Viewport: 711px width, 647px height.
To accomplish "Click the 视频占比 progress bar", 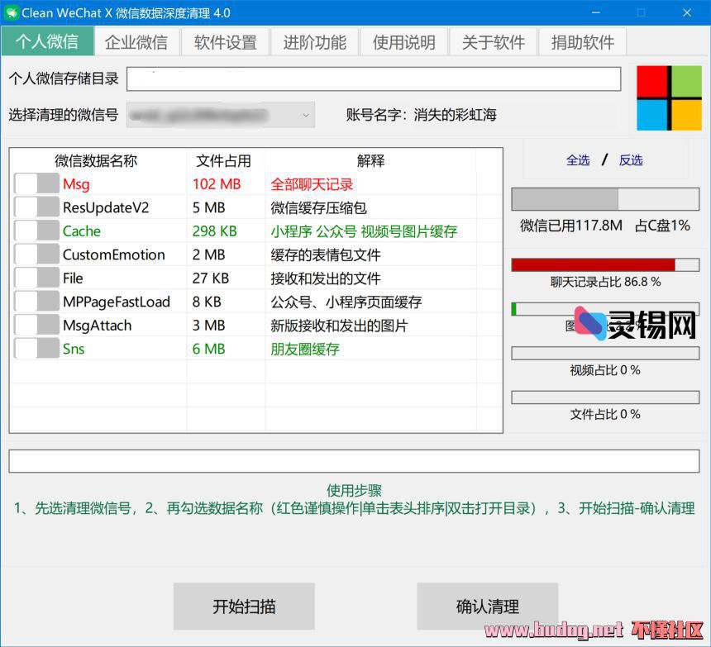I will (605, 354).
